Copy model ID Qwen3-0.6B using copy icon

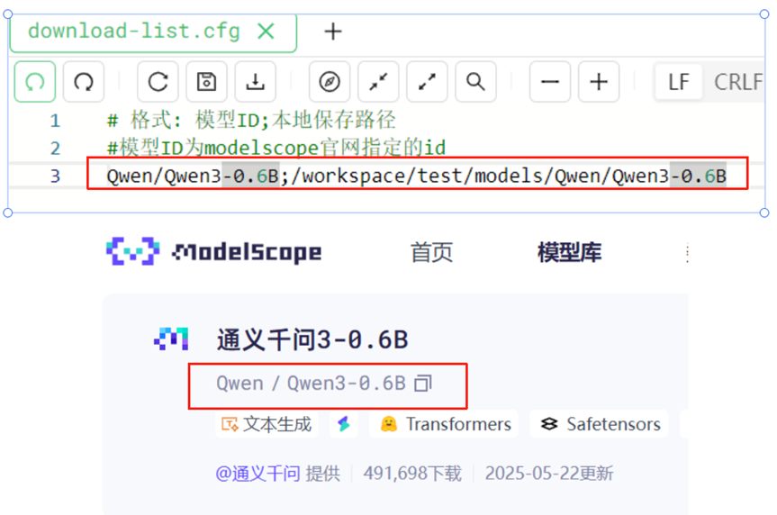tap(423, 384)
